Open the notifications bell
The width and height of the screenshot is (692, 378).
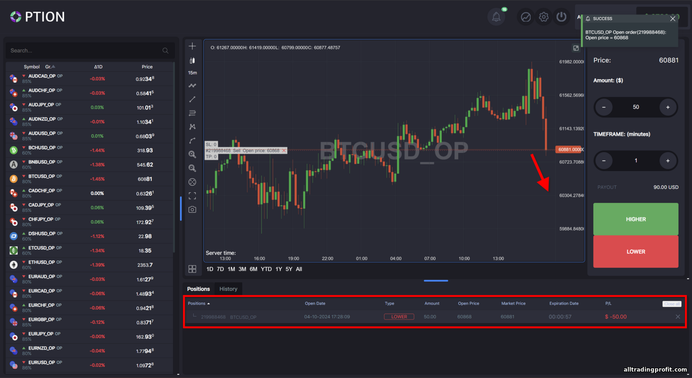[496, 17]
